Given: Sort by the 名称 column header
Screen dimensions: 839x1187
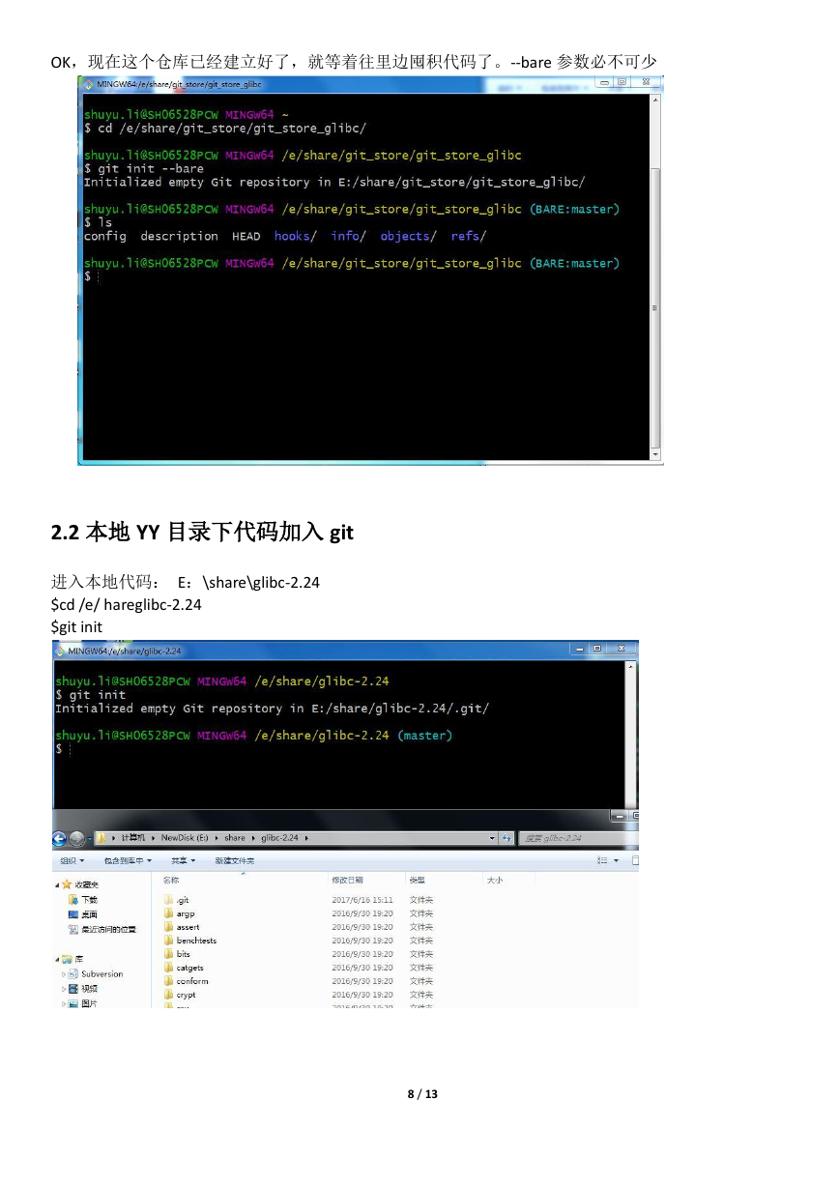Looking at the screenshot, I should pyautogui.click(x=171, y=881).
